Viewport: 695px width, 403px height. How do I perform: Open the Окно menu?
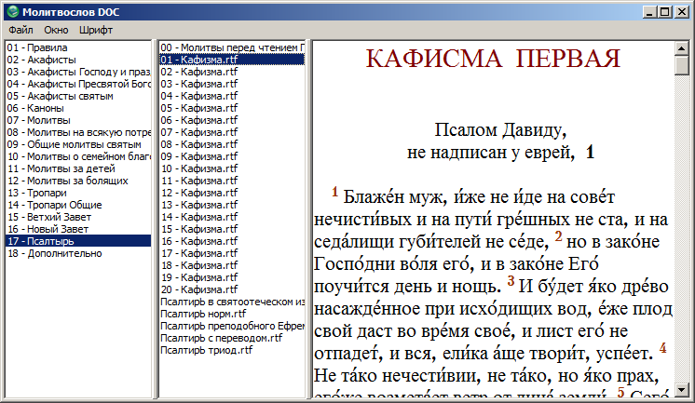pyautogui.click(x=55, y=31)
